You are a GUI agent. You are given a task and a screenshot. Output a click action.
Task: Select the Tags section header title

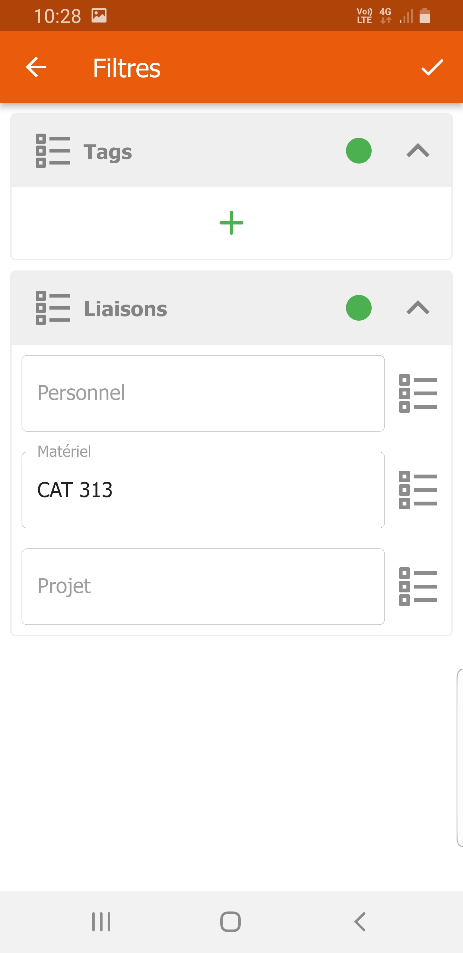coord(107,152)
